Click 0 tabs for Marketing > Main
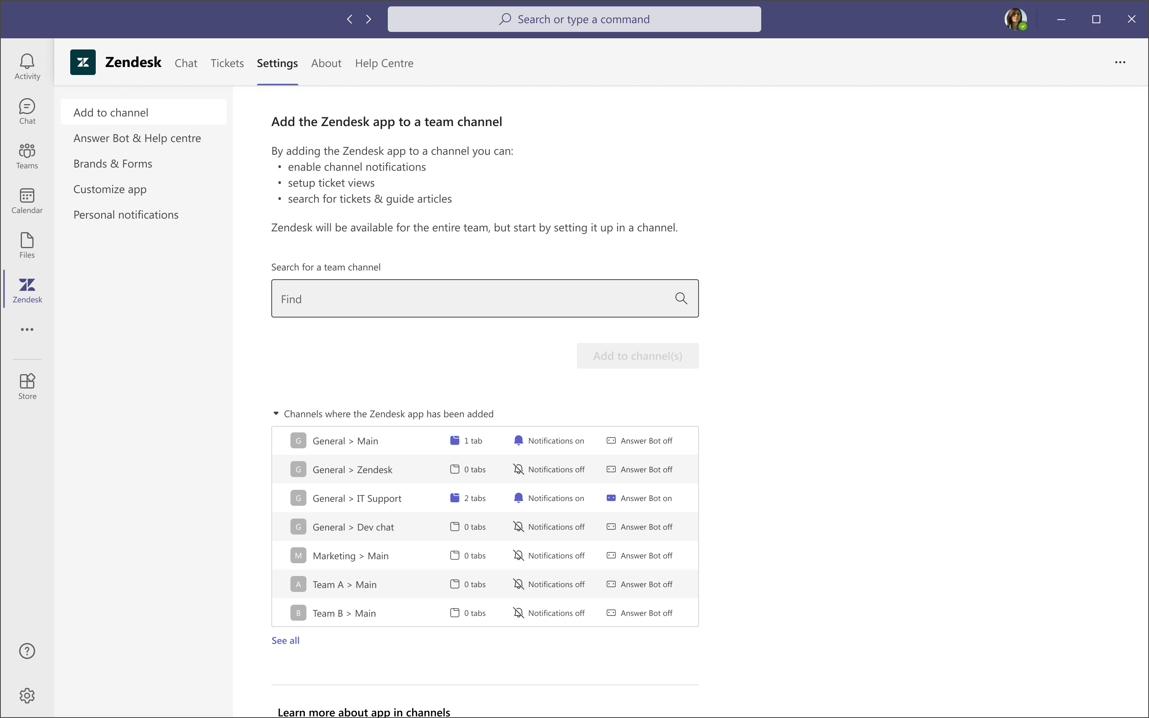 tap(475, 555)
